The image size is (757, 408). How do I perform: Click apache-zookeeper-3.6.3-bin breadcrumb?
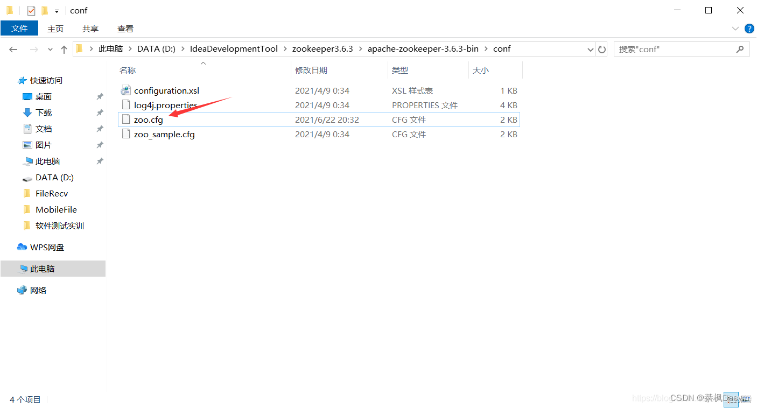pos(423,49)
